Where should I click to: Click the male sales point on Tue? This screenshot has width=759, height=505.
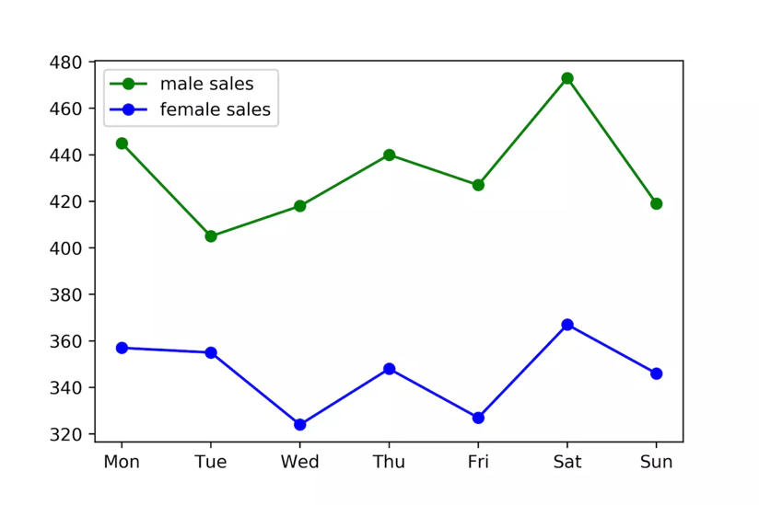coord(211,236)
